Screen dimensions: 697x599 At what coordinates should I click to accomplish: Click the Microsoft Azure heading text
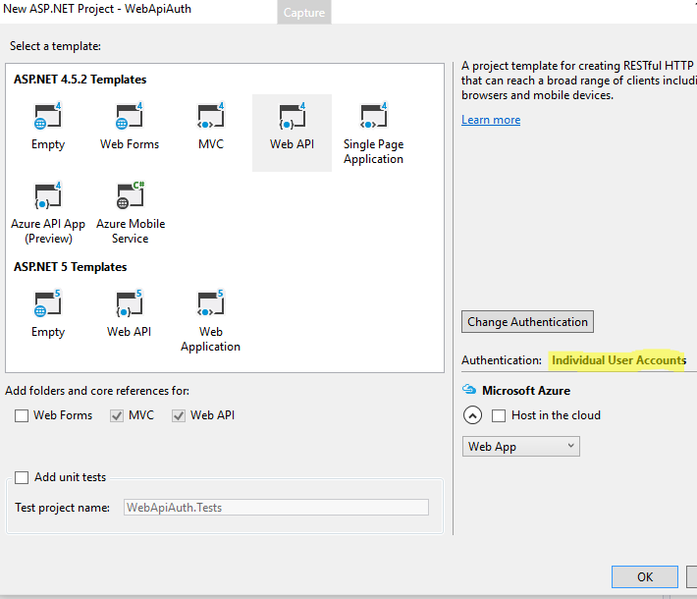point(526,391)
